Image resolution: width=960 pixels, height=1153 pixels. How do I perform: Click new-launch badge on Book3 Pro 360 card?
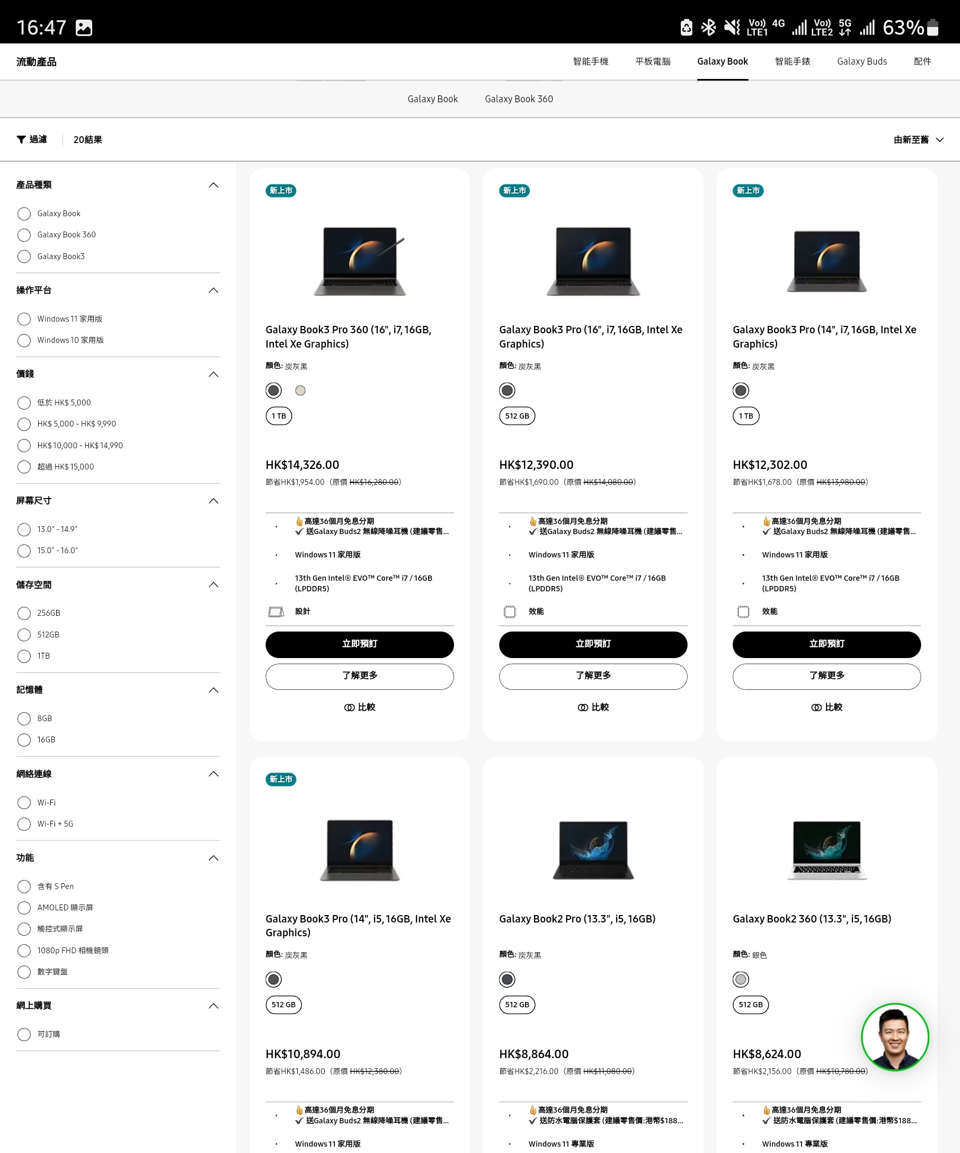[x=281, y=191]
